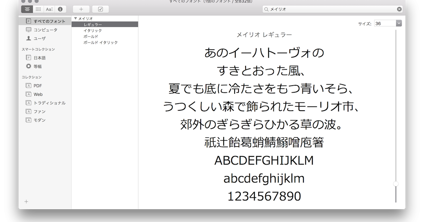
Task: Add fonts using the + toolbar button
Action: coord(81,9)
